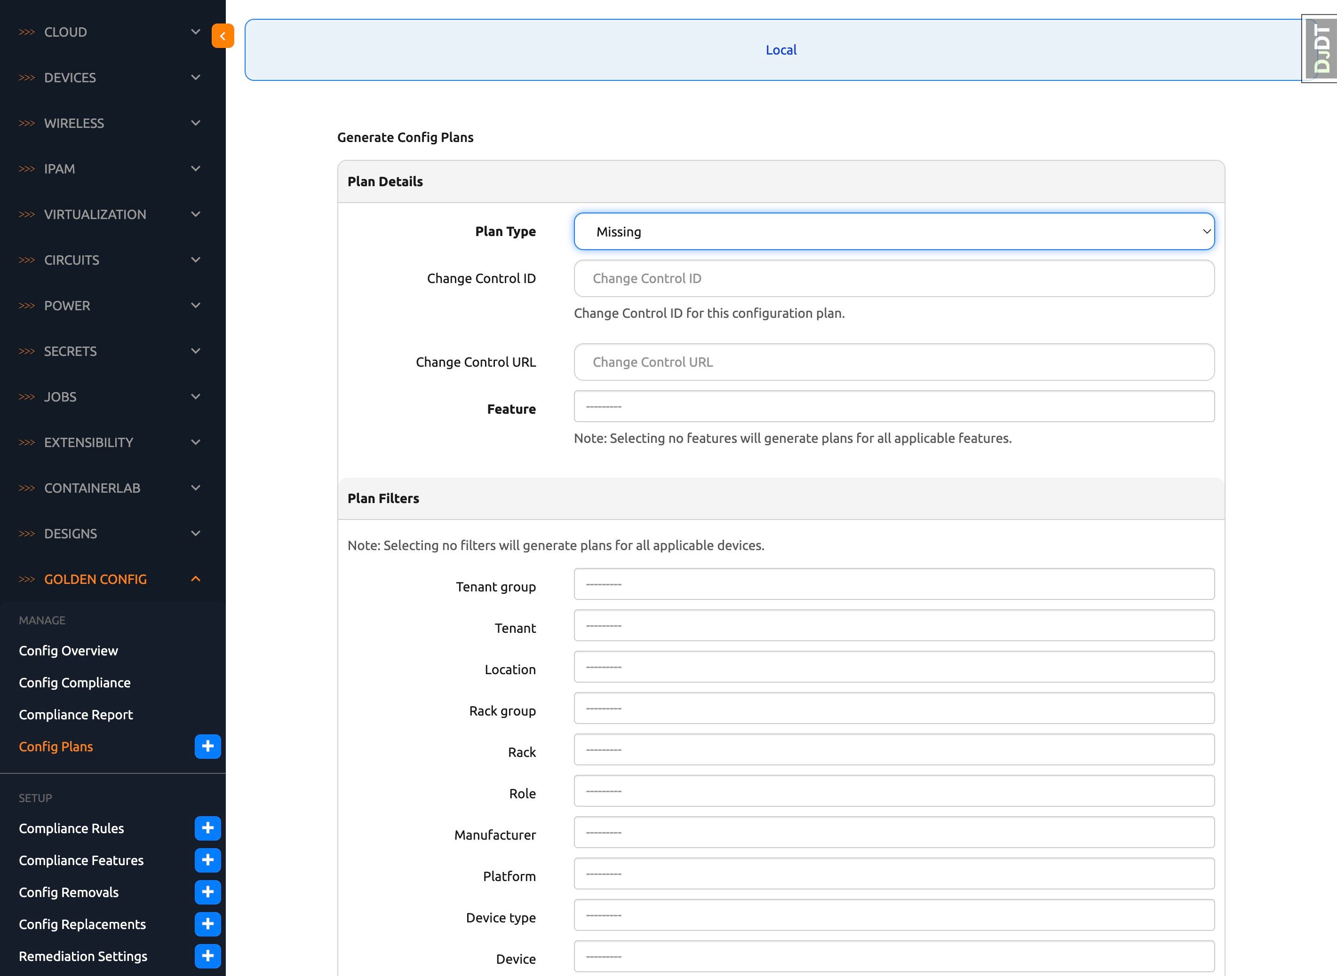This screenshot has height=976, width=1337.
Task: Click plus icon beside Remediation Settings
Action: click(207, 955)
